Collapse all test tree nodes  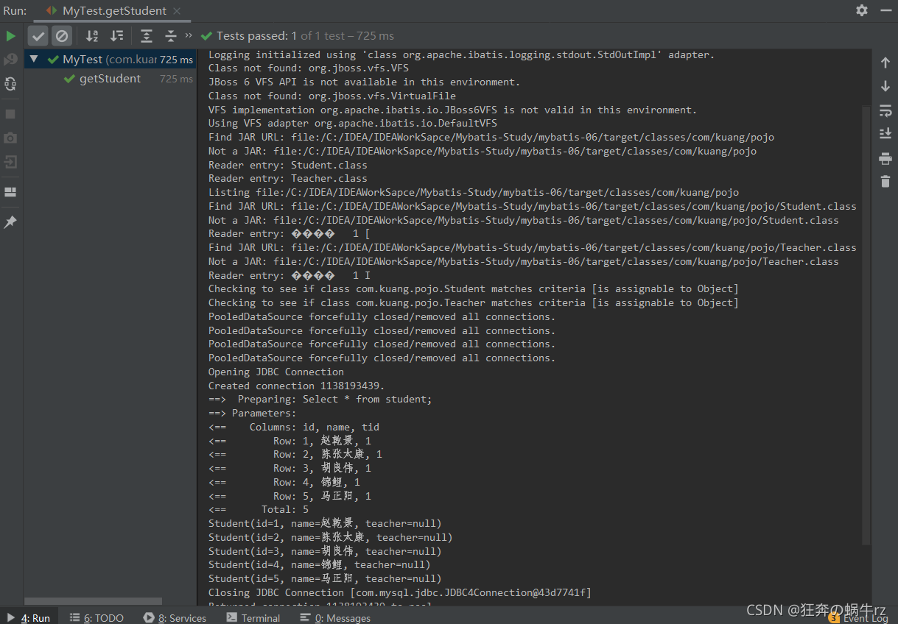[x=171, y=35]
